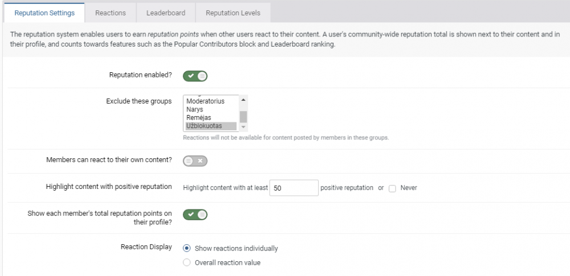Click the Užblokuotas group in the list

click(x=204, y=126)
